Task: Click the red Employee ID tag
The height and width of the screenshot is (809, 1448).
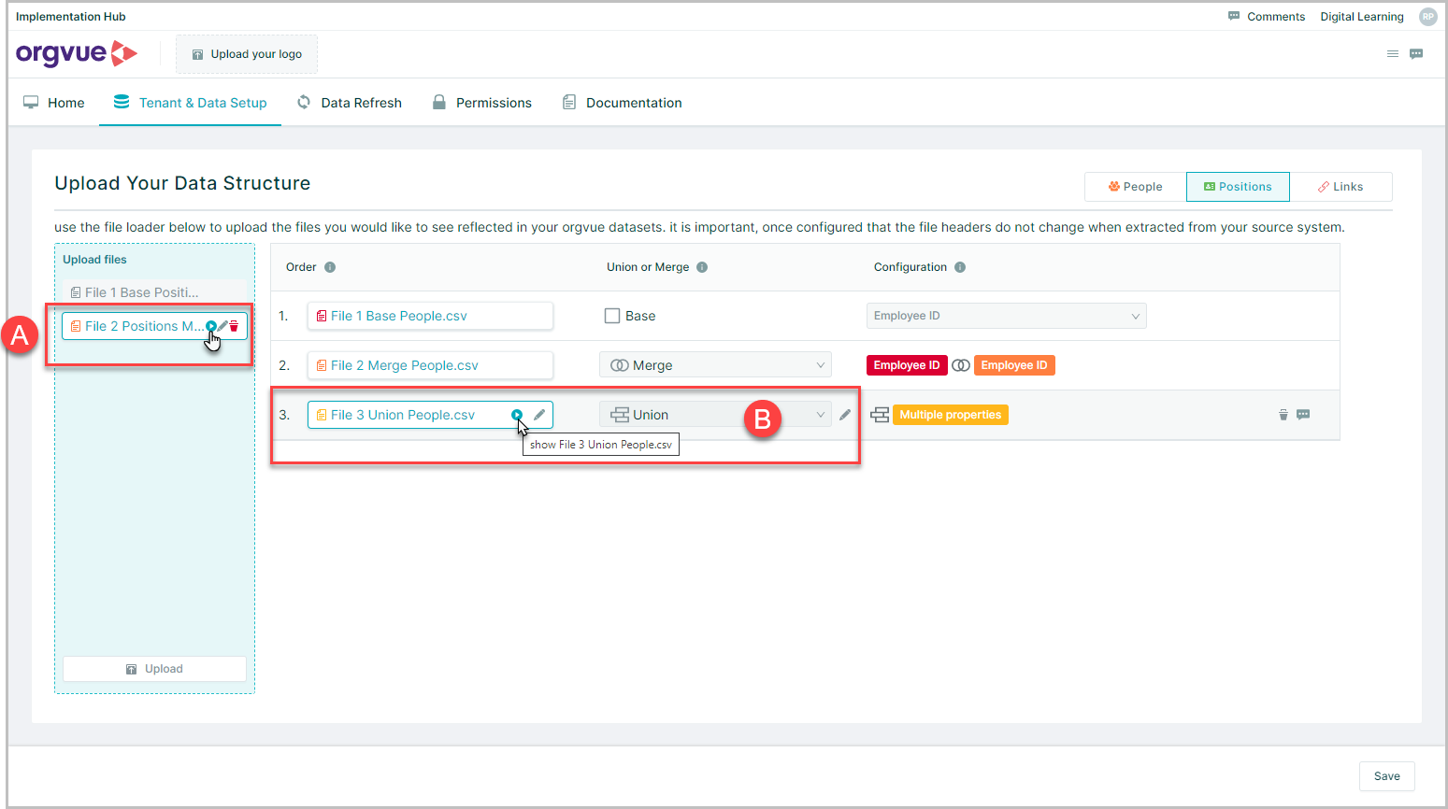Action: [907, 365]
